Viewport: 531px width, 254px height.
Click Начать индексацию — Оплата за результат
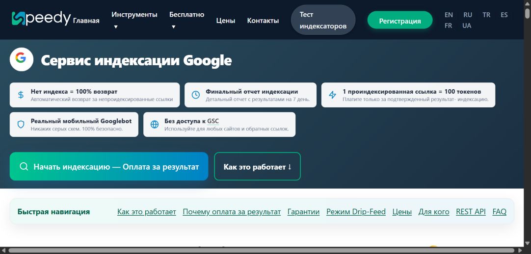tap(109, 166)
